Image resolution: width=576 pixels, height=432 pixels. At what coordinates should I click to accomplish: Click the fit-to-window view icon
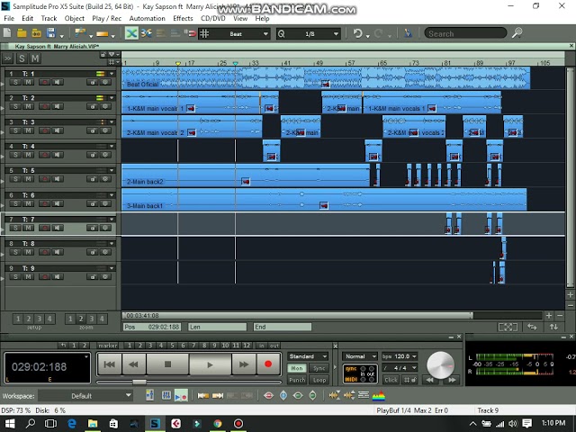point(508,327)
